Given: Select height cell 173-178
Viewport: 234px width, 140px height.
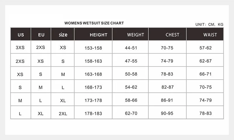Looking at the screenshot, I should pos(93,99).
